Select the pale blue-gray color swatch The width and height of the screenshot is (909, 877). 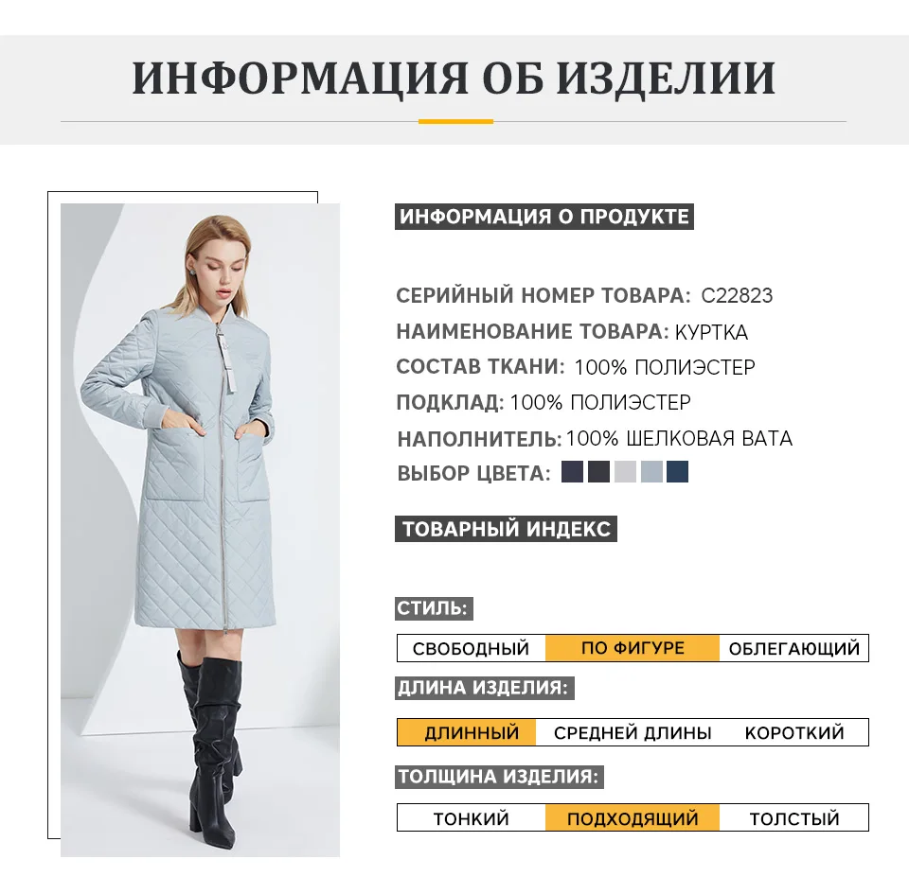pos(651,472)
